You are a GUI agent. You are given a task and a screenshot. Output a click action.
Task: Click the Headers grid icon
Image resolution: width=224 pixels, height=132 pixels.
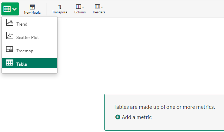click(x=97, y=6)
